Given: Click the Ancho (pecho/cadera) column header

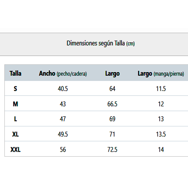Looking at the screenshot, I should click(63, 73).
